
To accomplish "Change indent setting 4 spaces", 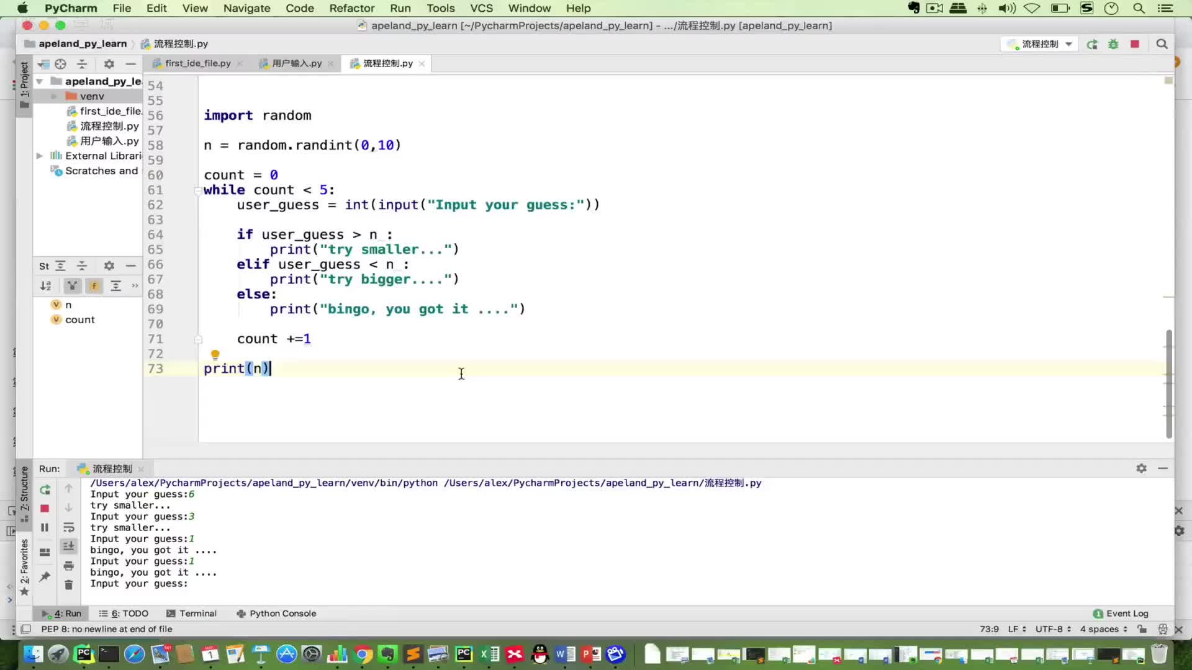I will coord(1103,629).
